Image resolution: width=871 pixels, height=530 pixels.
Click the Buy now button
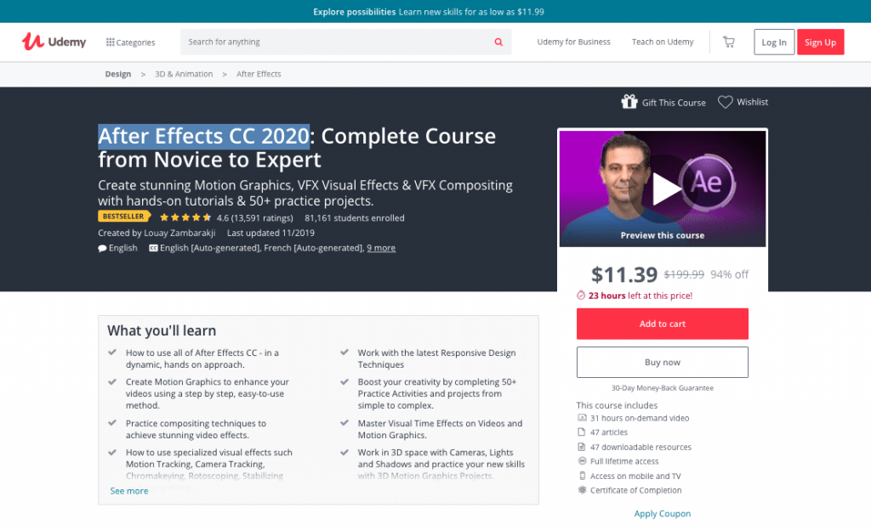click(662, 362)
